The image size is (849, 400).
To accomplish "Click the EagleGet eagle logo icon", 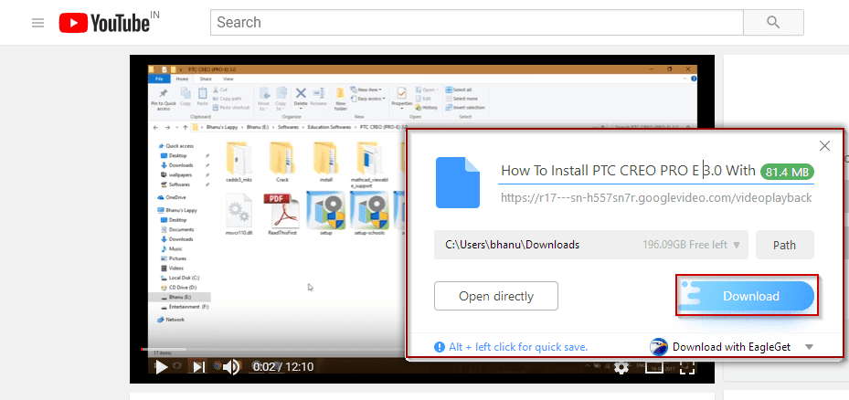I will [658, 347].
